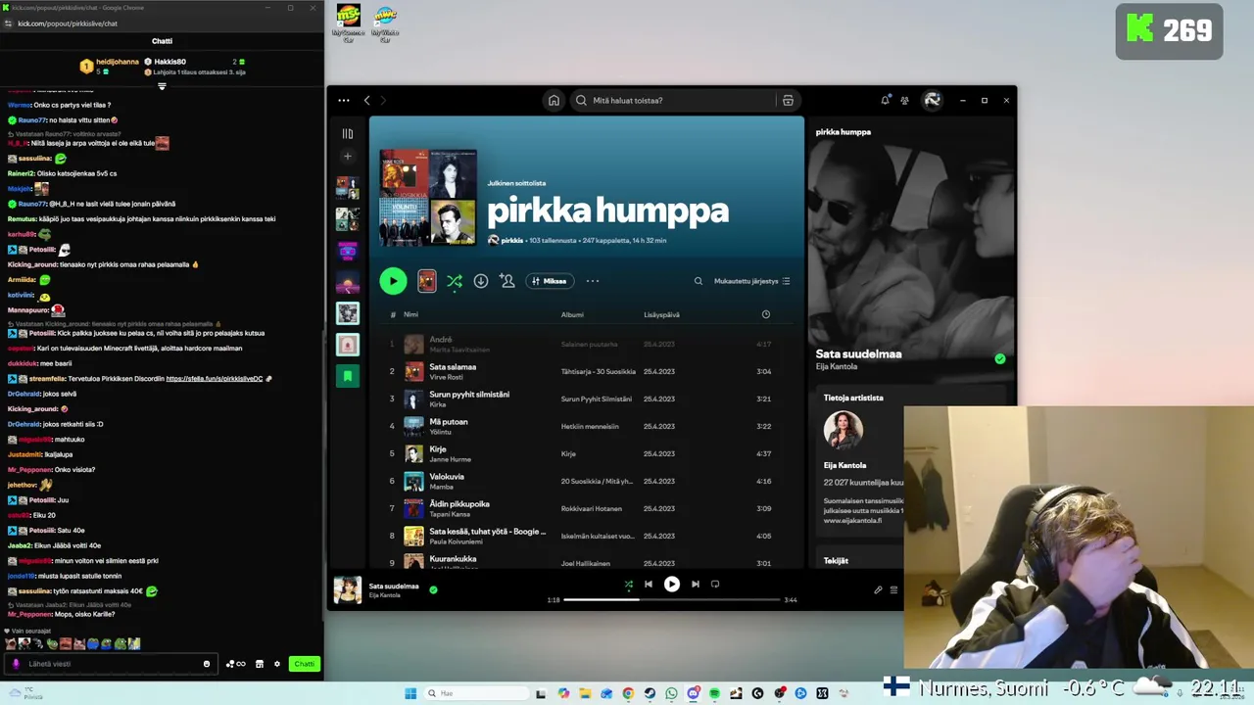Toggle playlist shuffle next to play button

(455, 281)
